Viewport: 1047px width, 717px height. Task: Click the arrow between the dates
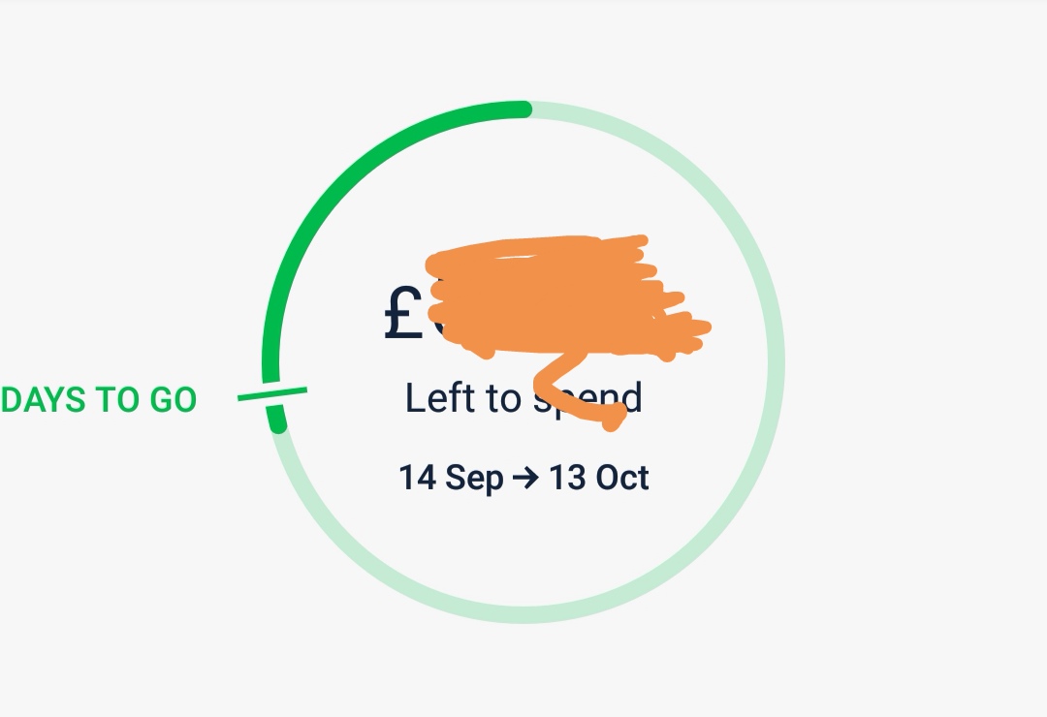pos(525,478)
